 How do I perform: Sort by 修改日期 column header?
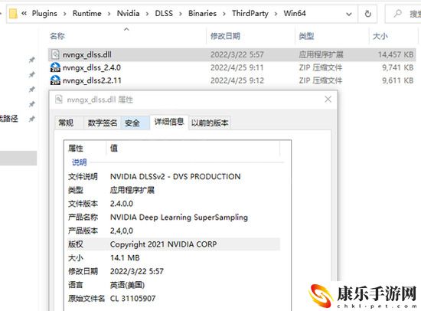225,36
